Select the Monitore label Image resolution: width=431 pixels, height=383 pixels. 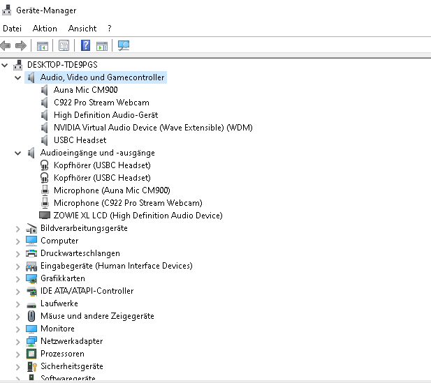tap(57, 329)
